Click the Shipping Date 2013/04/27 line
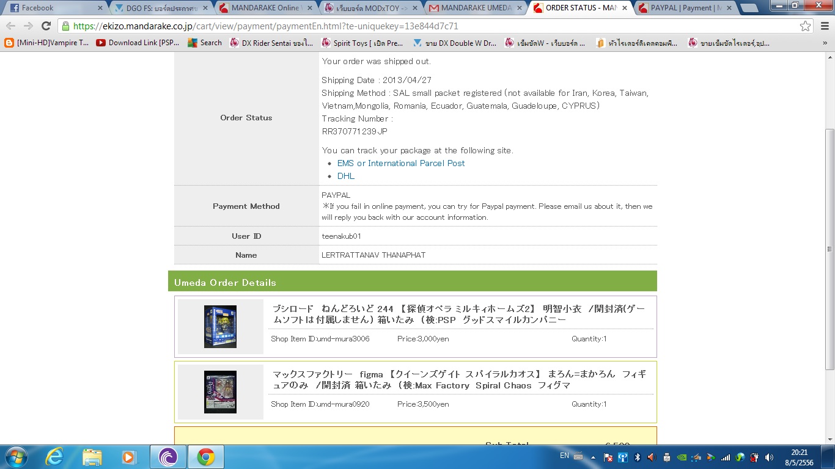The width and height of the screenshot is (835, 469). (x=377, y=80)
